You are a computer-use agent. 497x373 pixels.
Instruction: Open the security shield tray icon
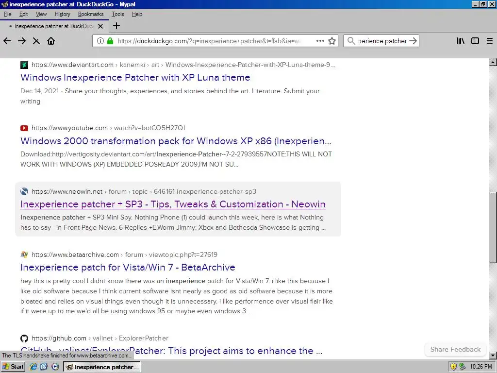(453, 367)
